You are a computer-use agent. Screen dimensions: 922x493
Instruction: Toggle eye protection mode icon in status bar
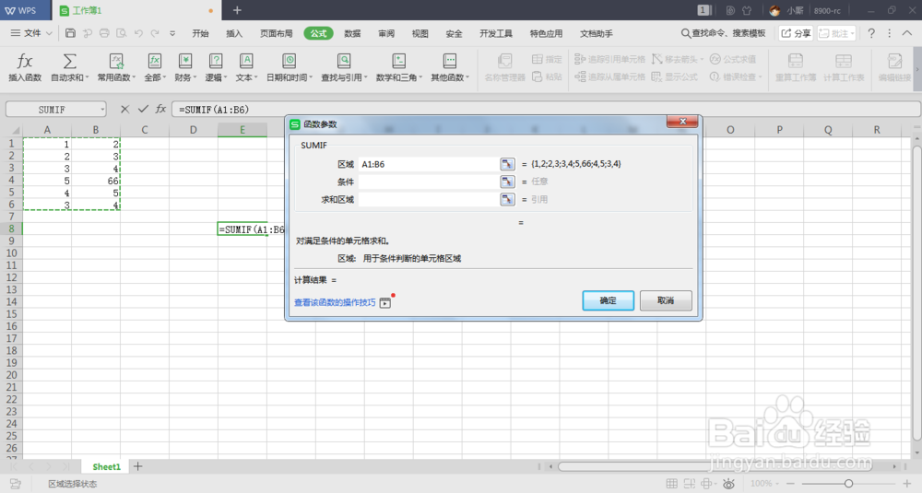point(728,484)
